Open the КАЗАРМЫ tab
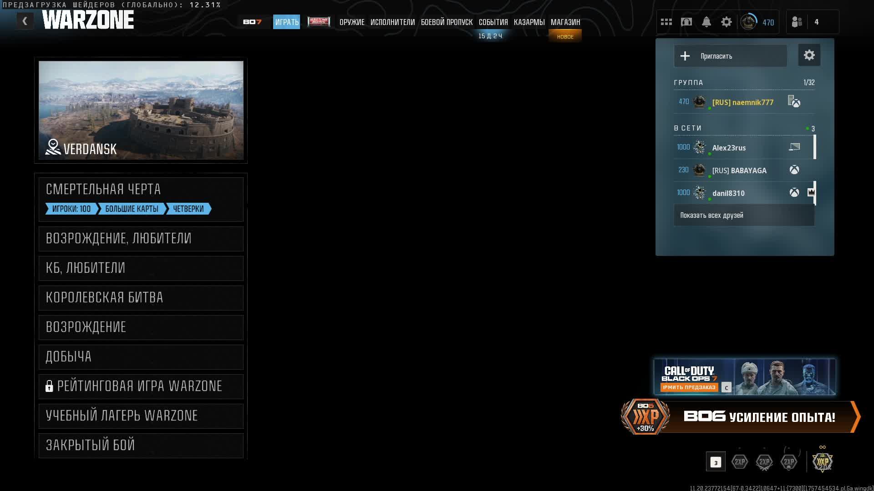Image resolution: width=874 pixels, height=491 pixels. click(529, 22)
